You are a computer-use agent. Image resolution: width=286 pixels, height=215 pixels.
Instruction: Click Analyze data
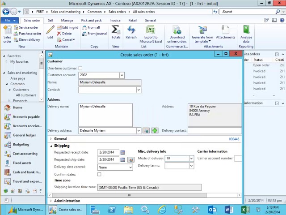[246, 34]
